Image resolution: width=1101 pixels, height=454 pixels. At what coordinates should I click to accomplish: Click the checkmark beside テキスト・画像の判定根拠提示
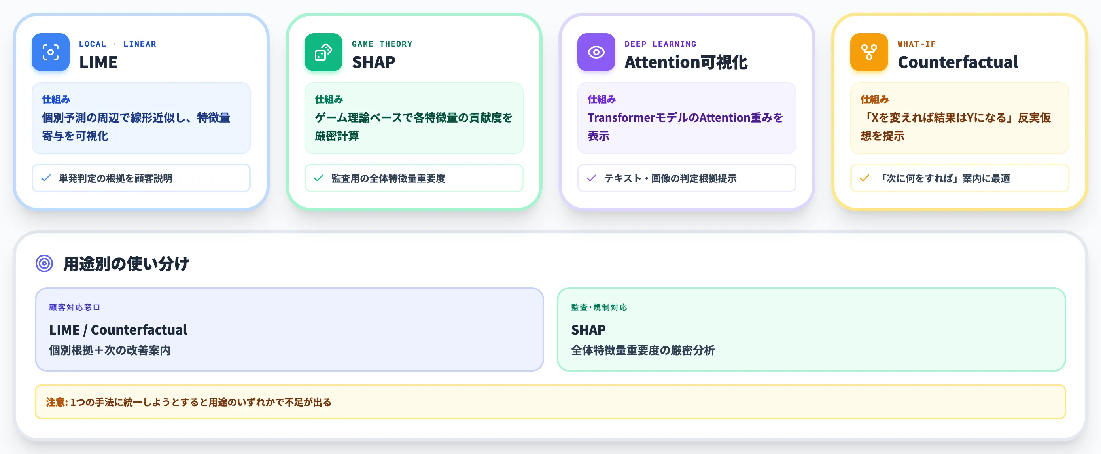(591, 178)
